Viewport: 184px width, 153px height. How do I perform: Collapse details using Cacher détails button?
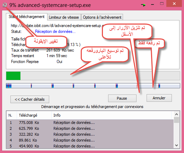[30, 99]
